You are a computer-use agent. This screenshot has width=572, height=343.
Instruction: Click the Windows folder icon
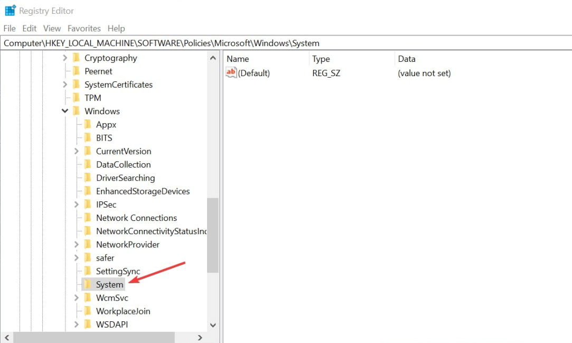point(76,111)
